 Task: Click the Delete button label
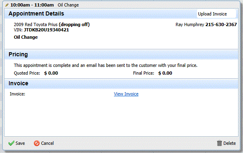230,143
